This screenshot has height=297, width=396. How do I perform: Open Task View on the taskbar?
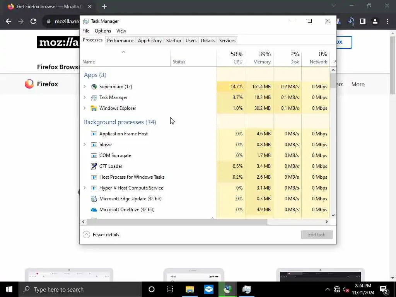[170, 289]
